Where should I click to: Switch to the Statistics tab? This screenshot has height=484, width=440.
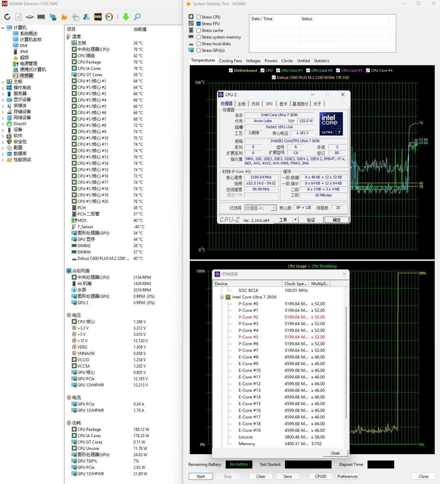point(322,61)
